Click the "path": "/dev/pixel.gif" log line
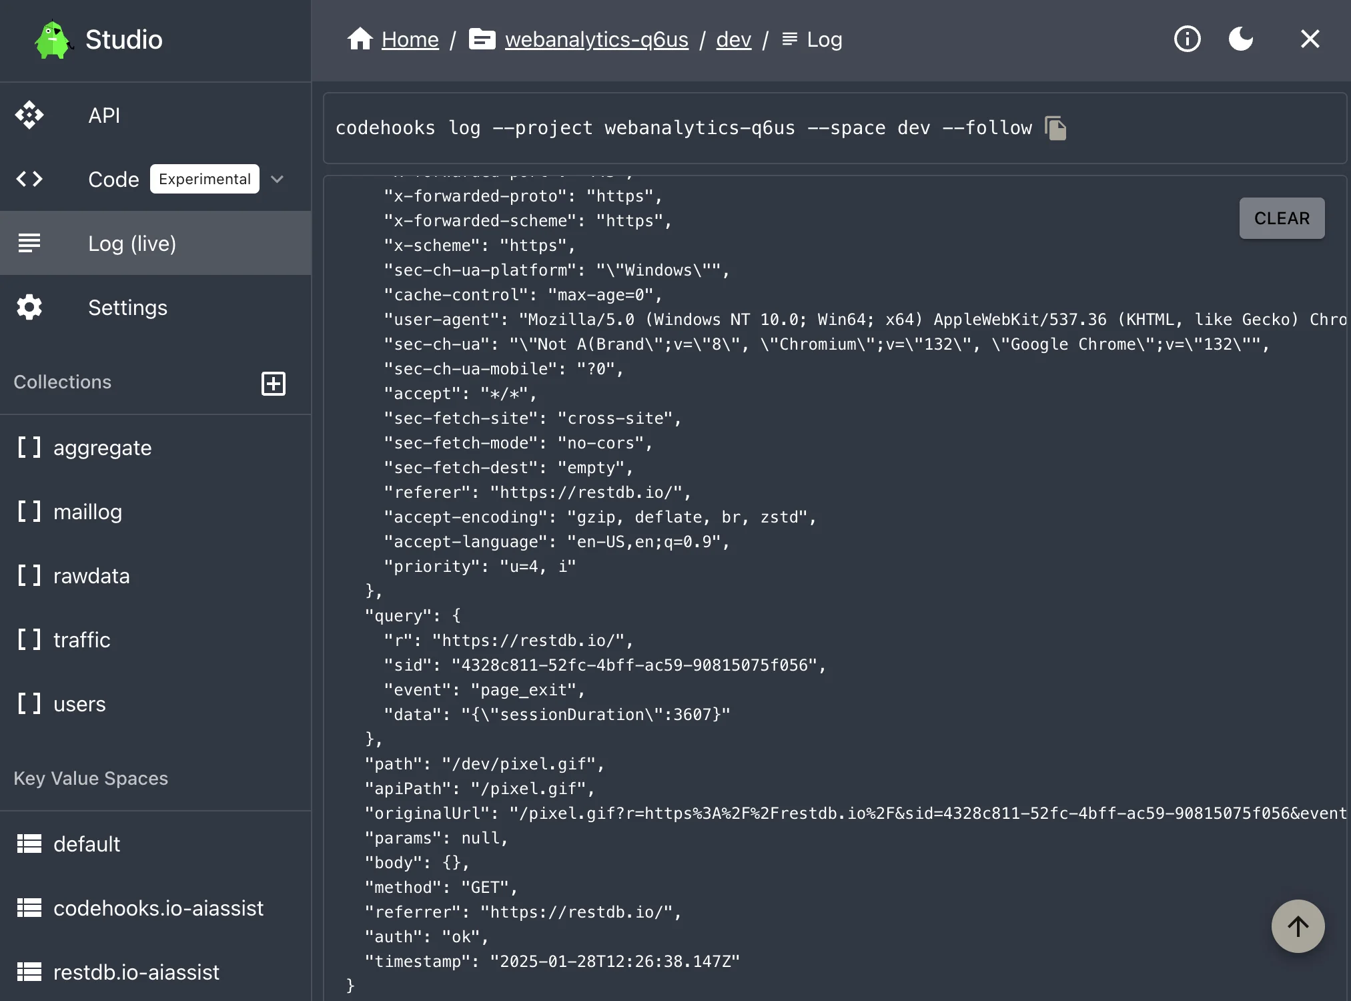The height and width of the screenshot is (1001, 1351). 484,763
